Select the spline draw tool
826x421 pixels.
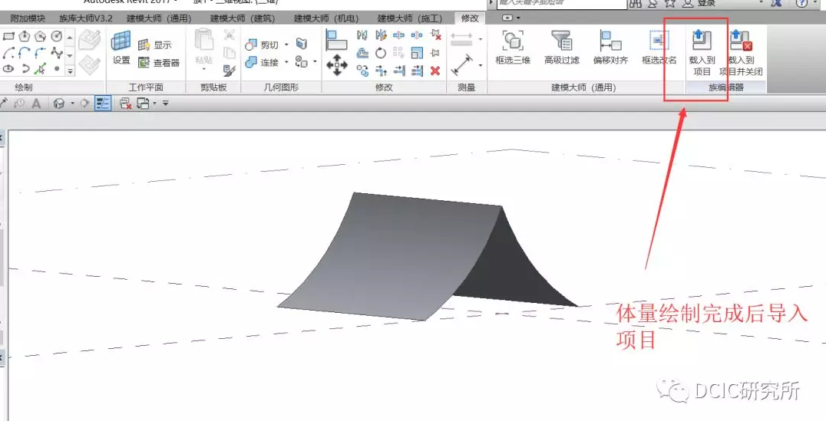point(56,53)
